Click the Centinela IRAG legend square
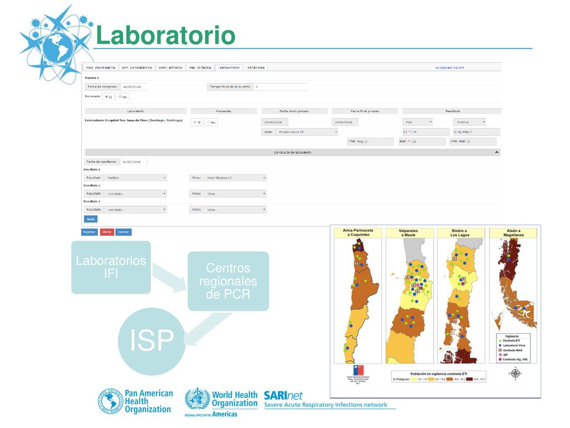Image resolution: width=570 pixels, height=428 pixels. [x=500, y=350]
